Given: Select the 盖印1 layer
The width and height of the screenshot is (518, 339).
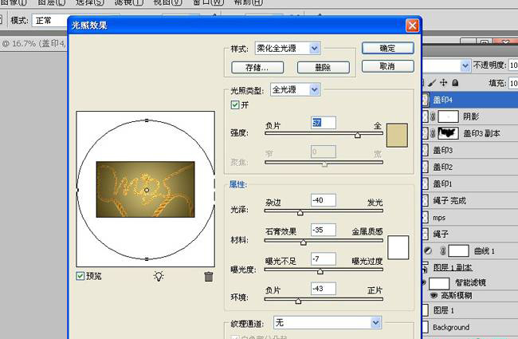Looking at the screenshot, I should click(x=470, y=184).
